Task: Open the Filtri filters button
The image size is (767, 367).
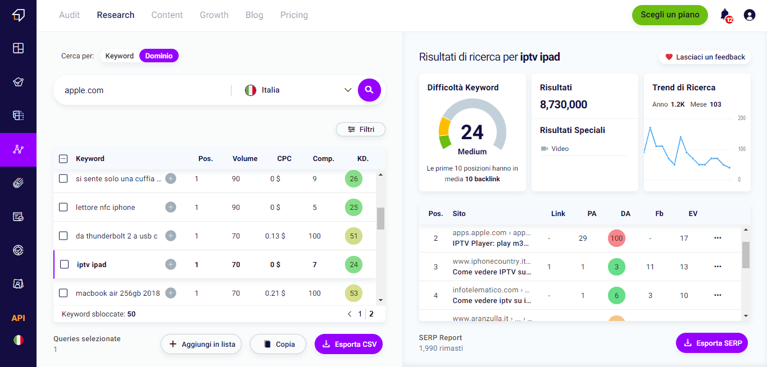Action: (x=361, y=130)
